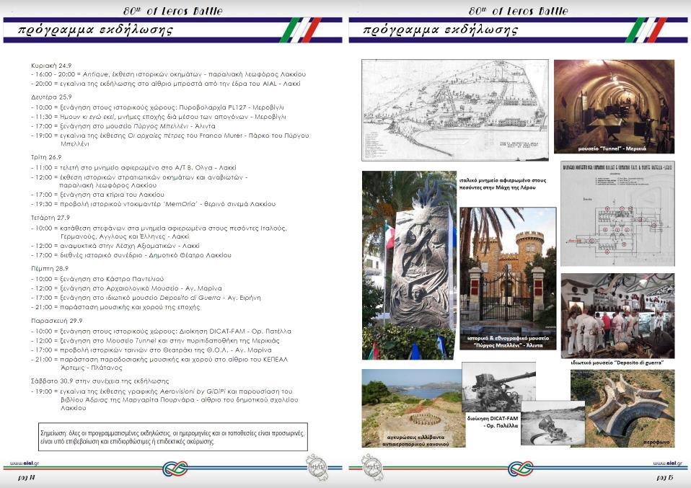The image size is (691, 488).
Task: Click the knot emblem in page 14 footer
Action: coord(175,469)
